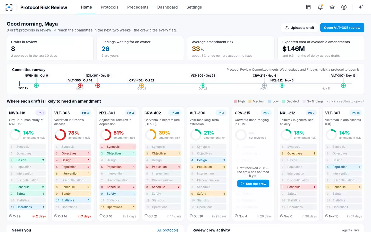Viewport: 371px width, 232px height.
Task: Open the Synopsis section of NXL-301
Action: click(118, 147)
